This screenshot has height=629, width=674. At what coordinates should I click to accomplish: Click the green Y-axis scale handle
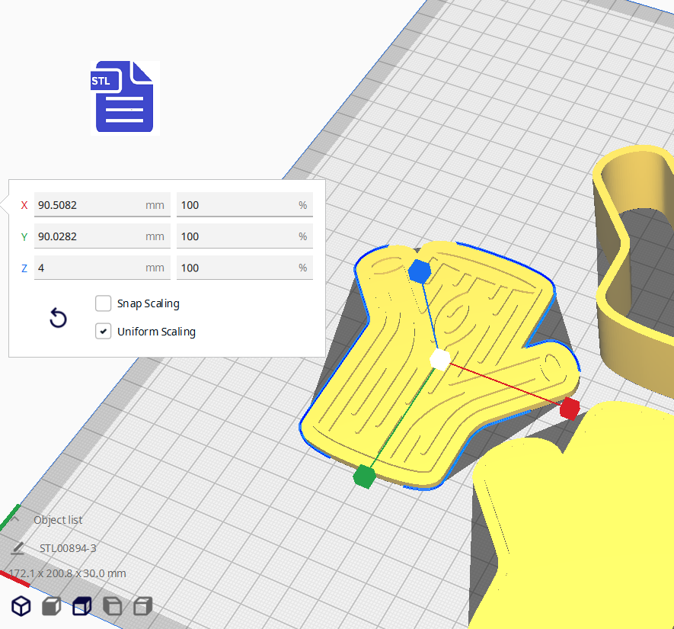pyautogui.click(x=365, y=477)
